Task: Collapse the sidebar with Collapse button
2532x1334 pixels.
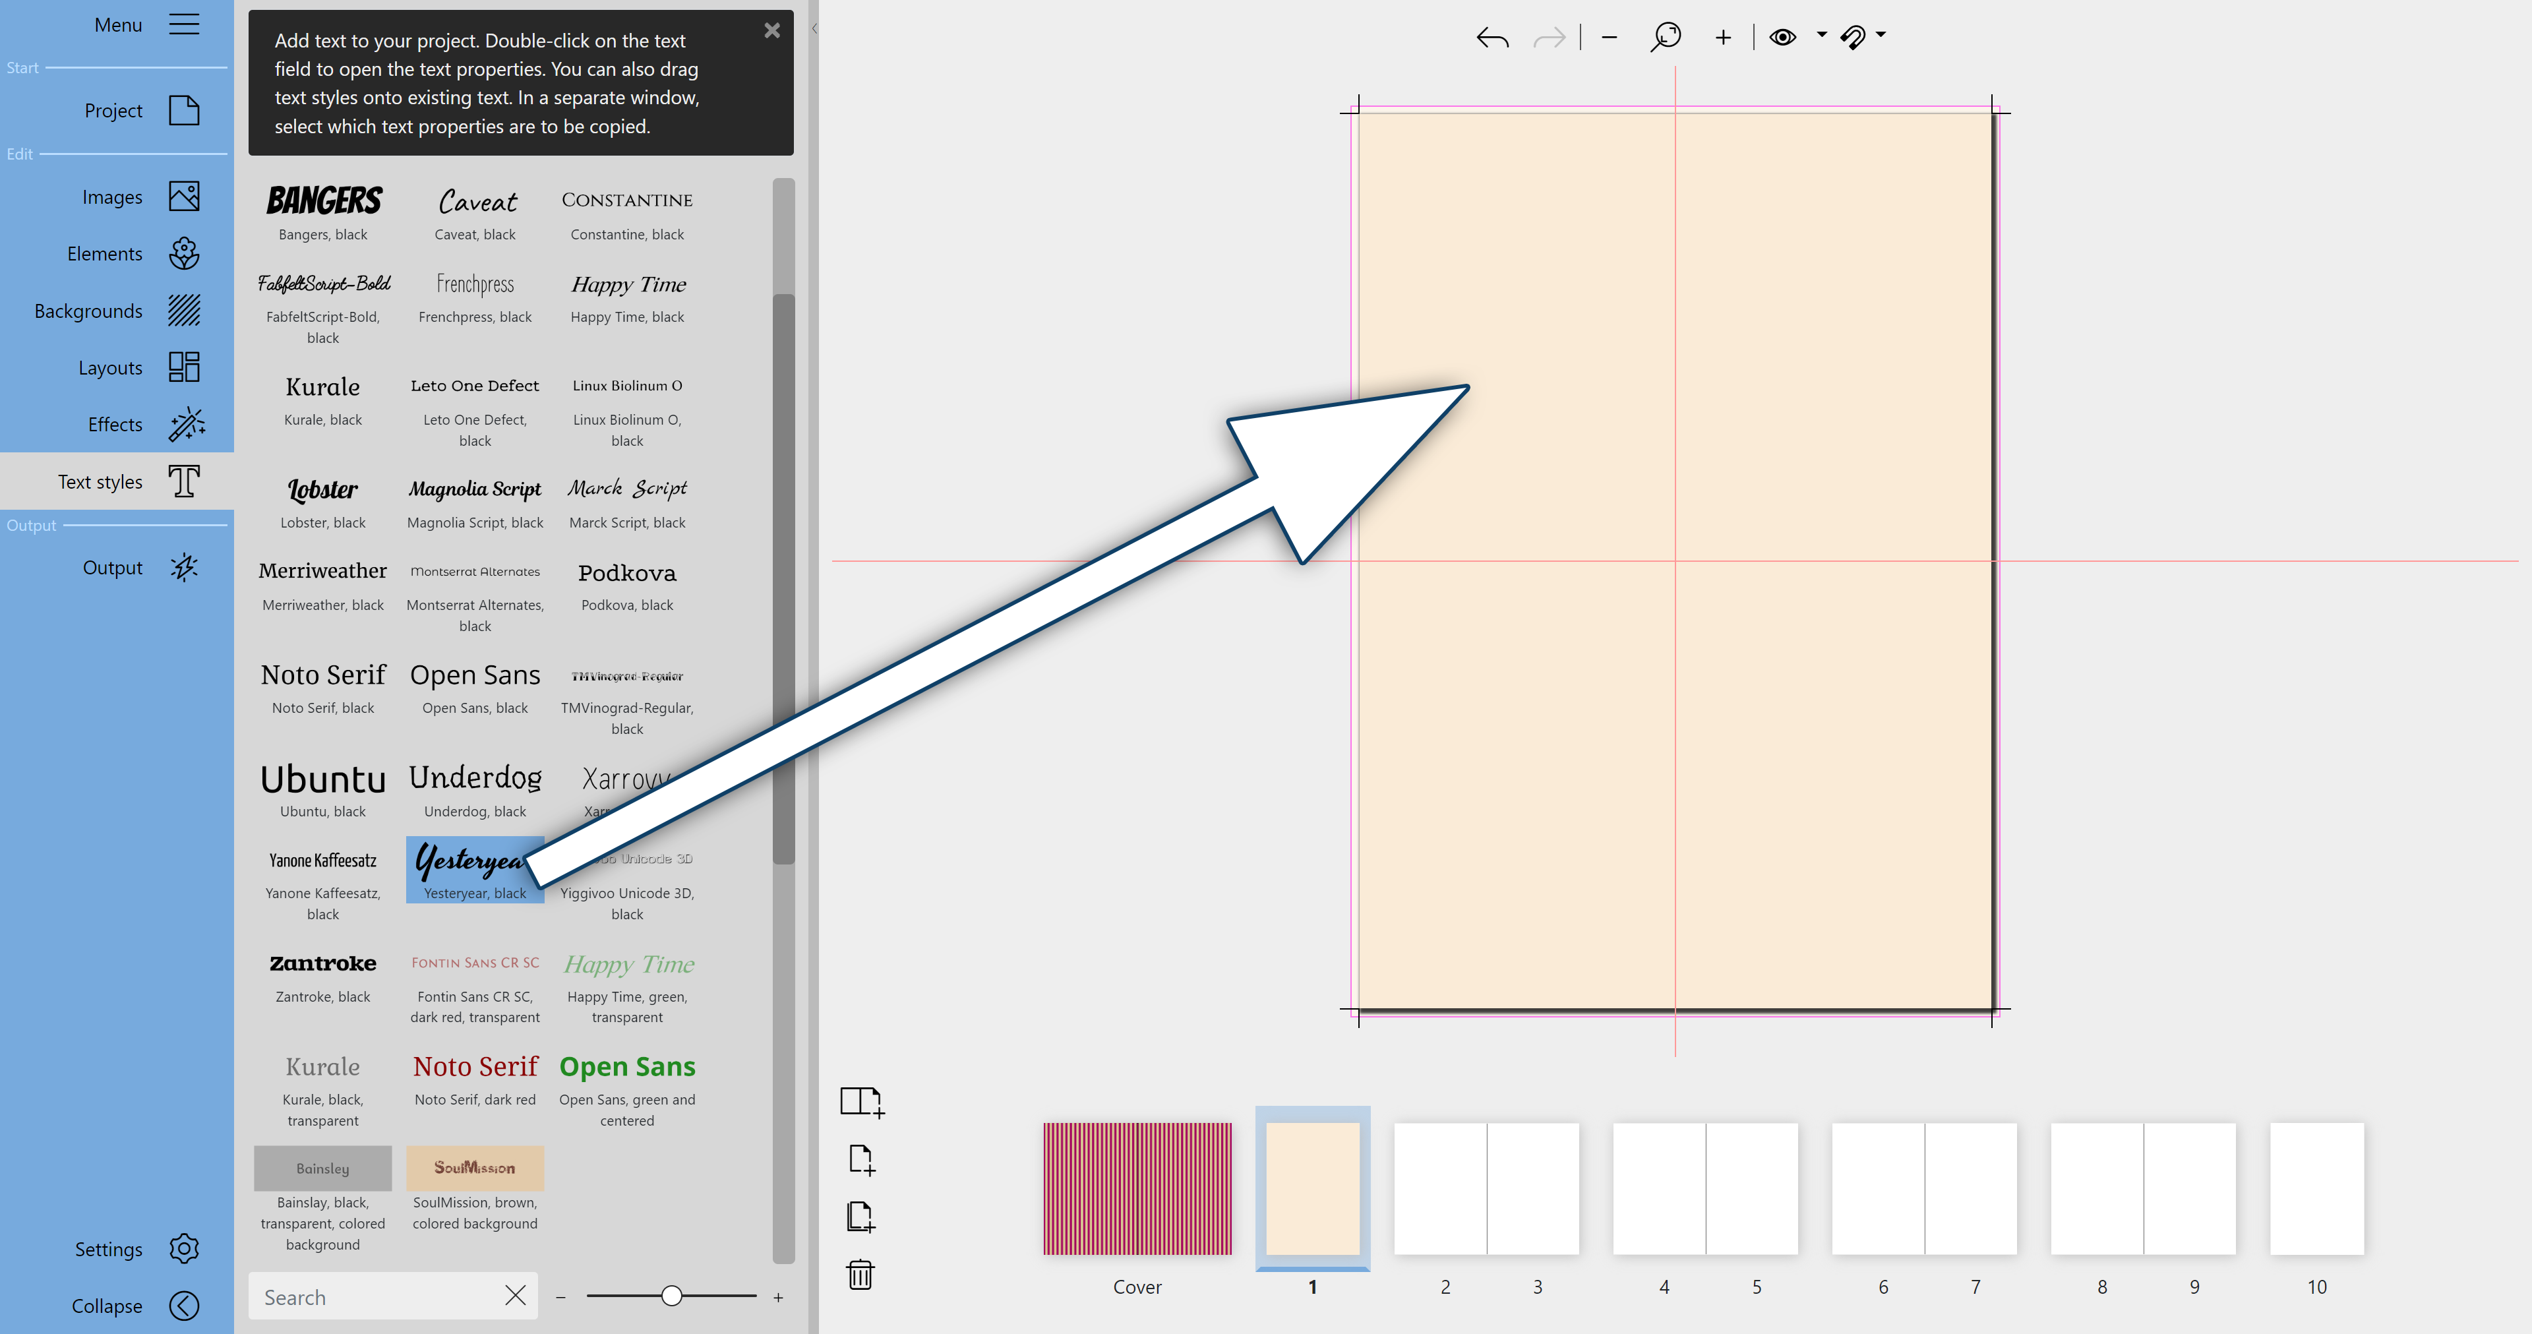Action: click(183, 1306)
